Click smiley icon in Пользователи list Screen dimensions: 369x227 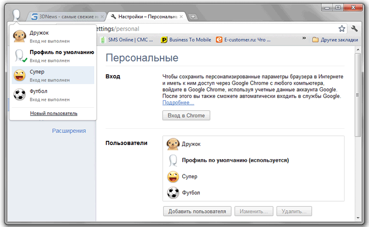(x=173, y=177)
